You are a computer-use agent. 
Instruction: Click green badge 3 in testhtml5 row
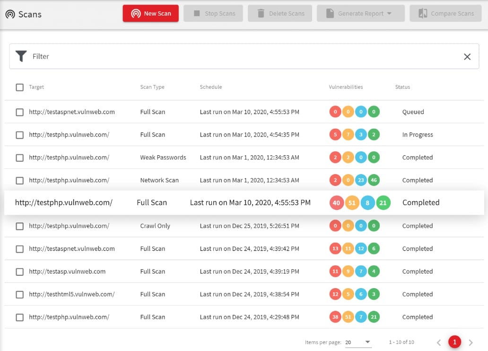click(x=374, y=294)
